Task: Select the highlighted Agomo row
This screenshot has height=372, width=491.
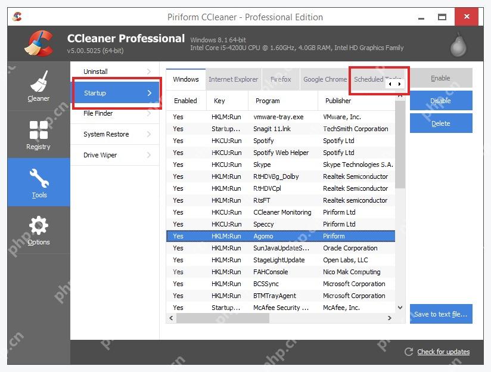Action: coord(281,236)
